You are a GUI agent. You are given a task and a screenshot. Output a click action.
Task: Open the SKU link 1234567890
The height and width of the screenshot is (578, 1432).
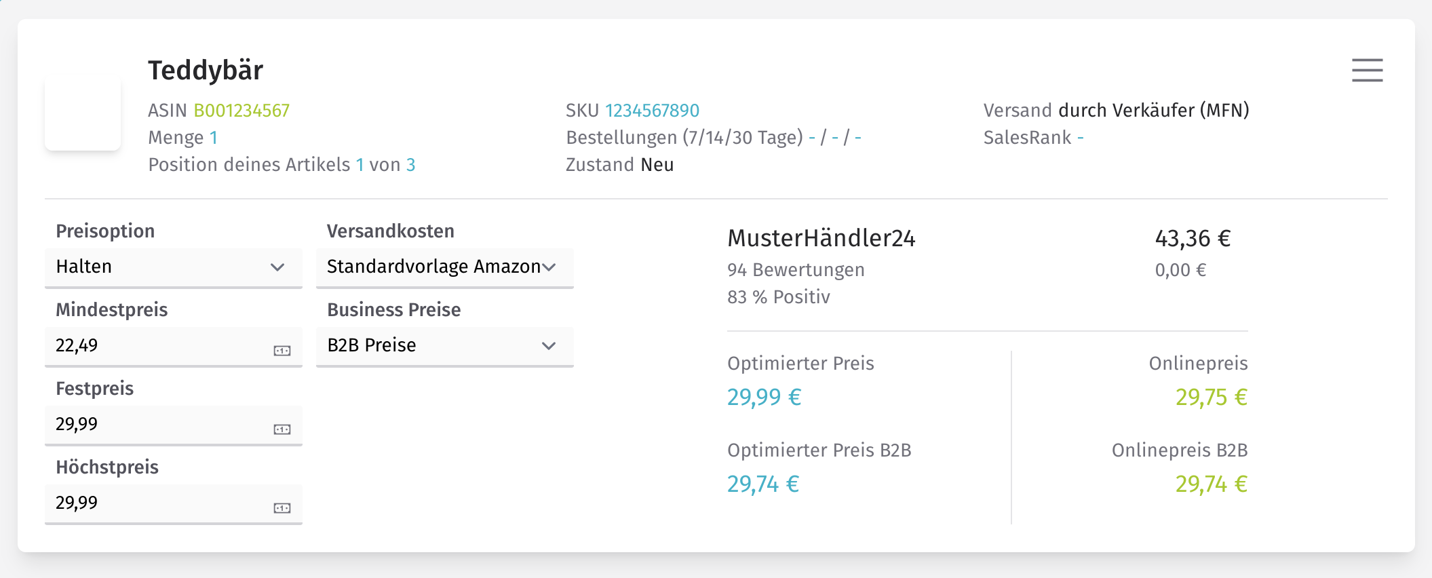pyautogui.click(x=652, y=111)
